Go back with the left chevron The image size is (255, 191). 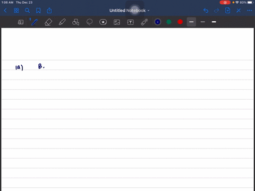[x=5, y=11]
